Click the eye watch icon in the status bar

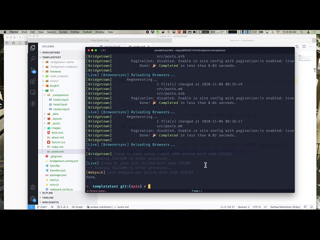[x=52, y=207]
